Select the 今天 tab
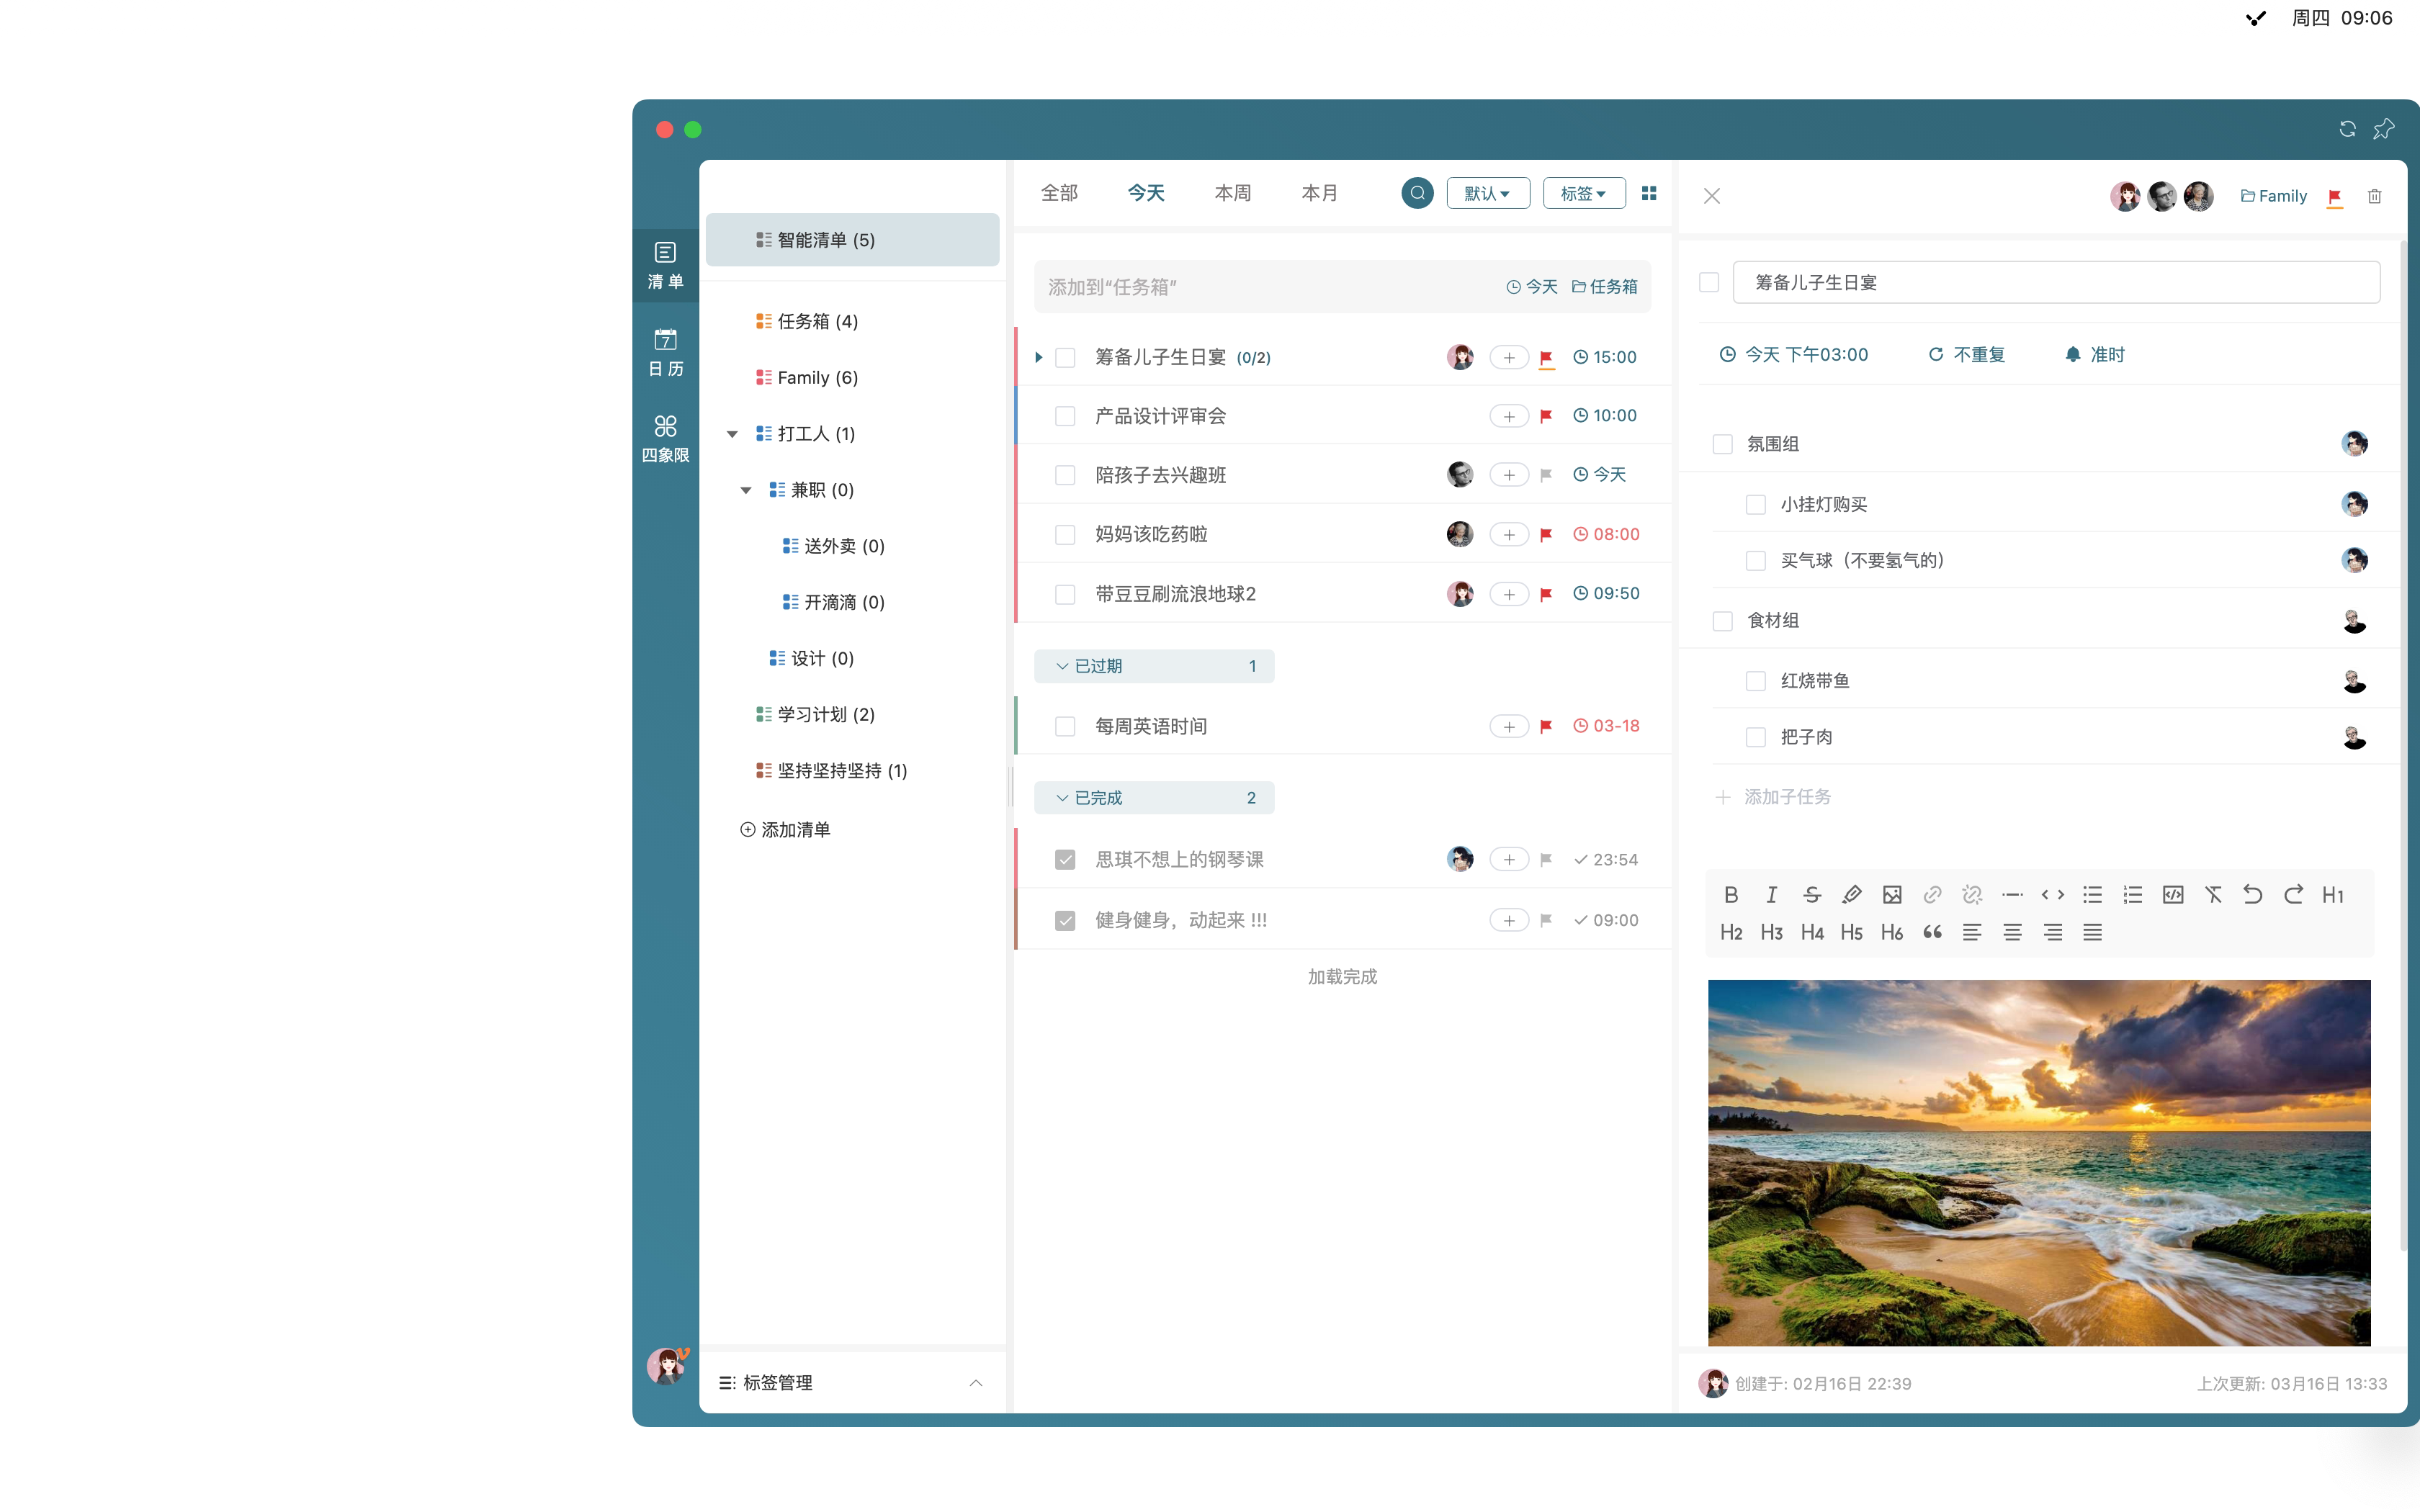Screen dimensions: 2420x1512 click(x=1146, y=193)
